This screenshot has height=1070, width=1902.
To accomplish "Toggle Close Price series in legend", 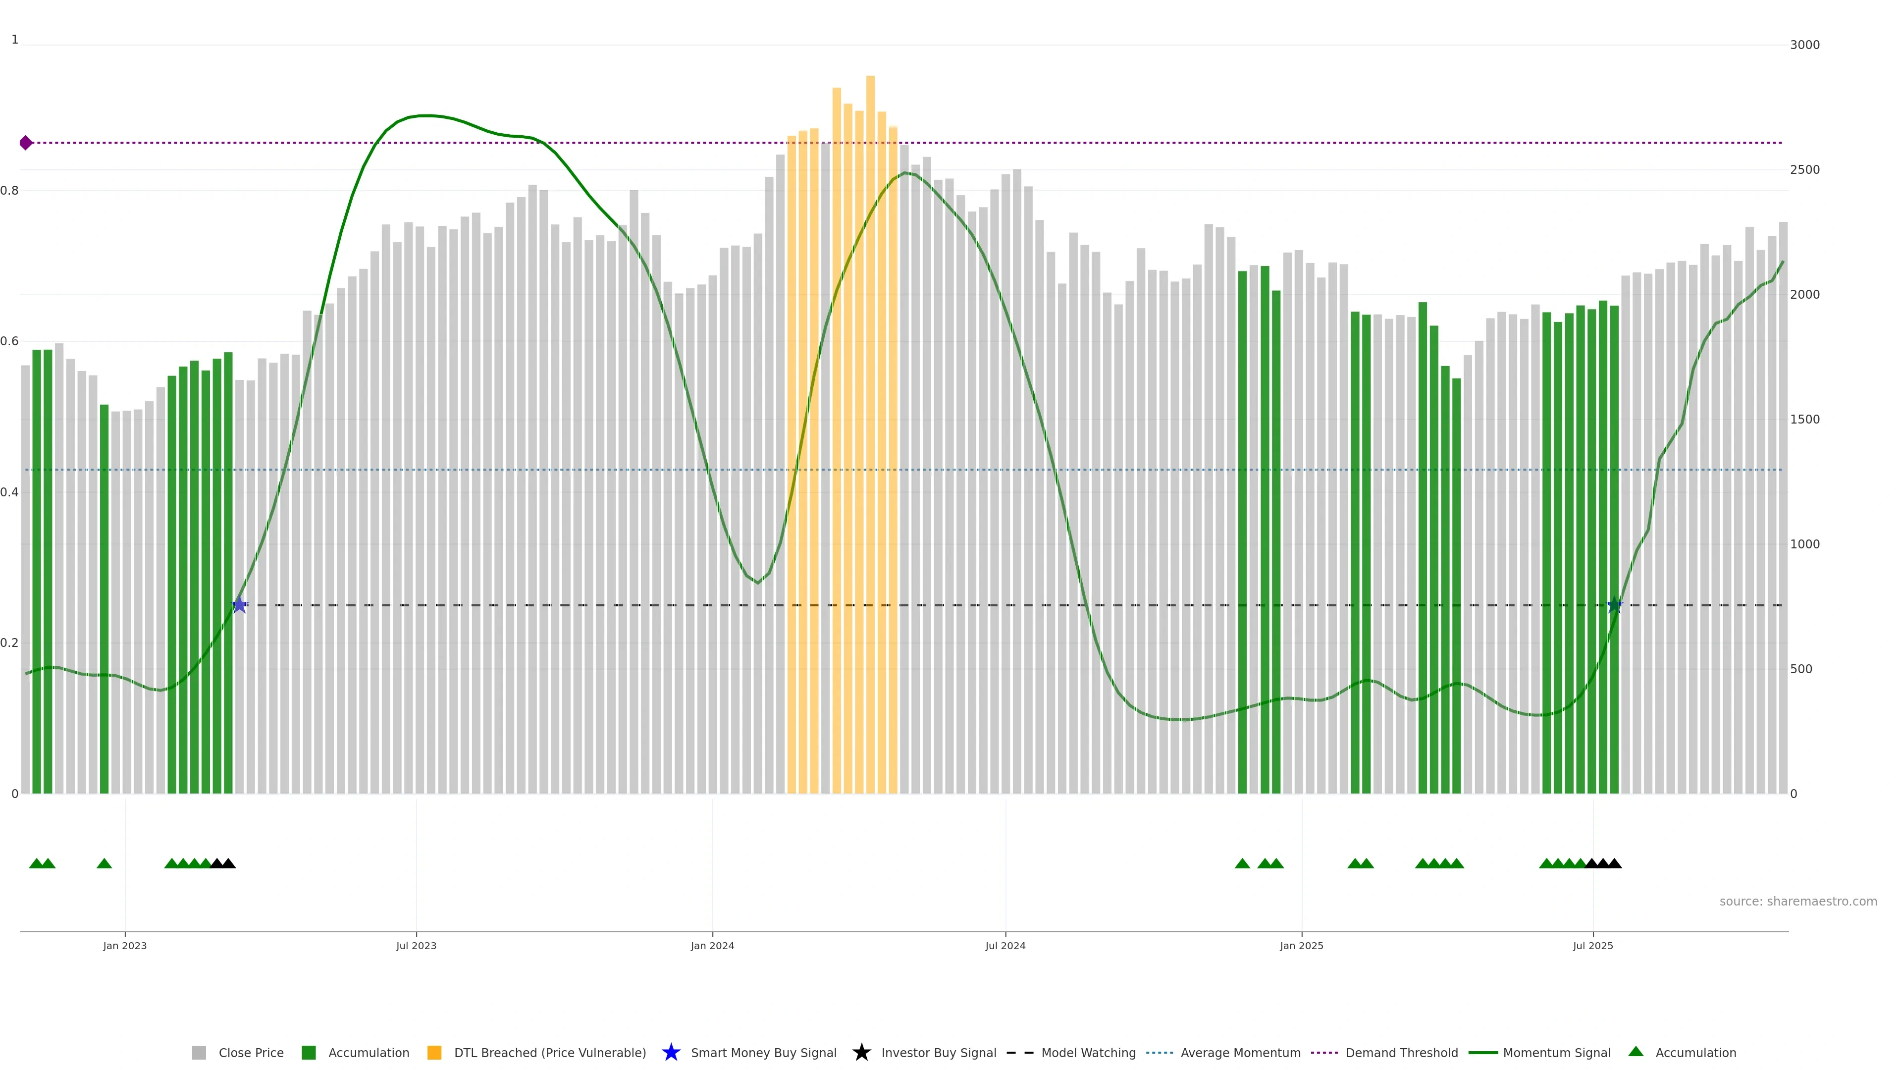I will [x=250, y=1052].
